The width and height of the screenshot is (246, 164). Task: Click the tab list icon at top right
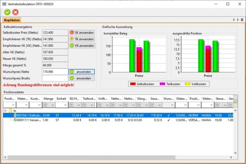tap(242, 20)
